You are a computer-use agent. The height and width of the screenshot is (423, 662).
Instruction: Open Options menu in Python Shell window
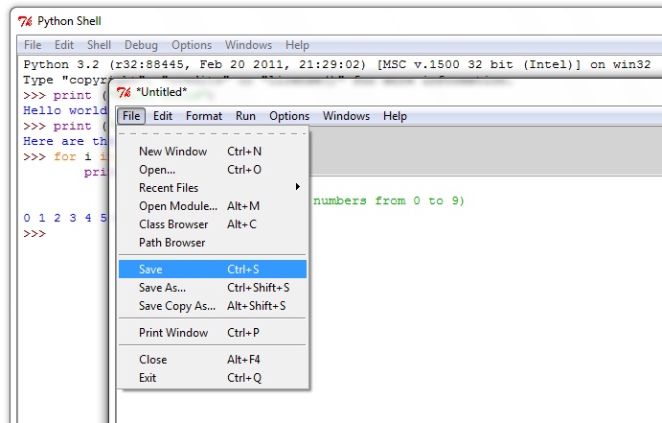point(192,45)
